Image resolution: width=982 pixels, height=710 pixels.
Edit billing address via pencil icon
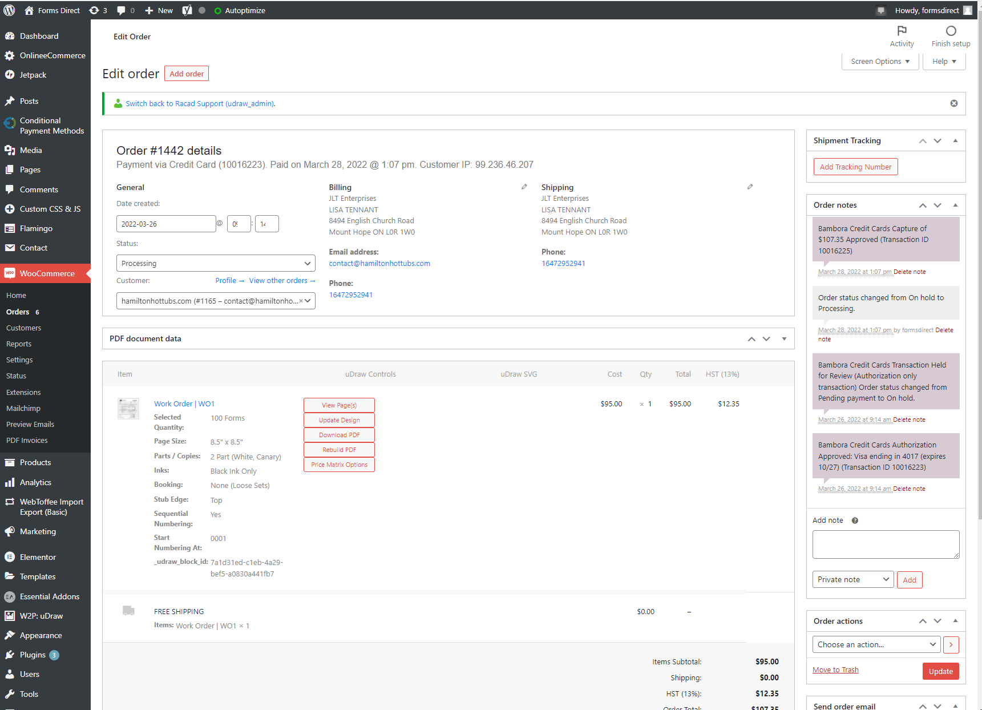(524, 187)
